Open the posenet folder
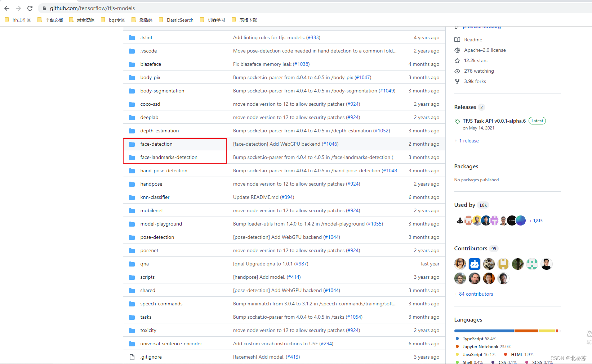This screenshot has width=592, height=364. (x=149, y=250)
